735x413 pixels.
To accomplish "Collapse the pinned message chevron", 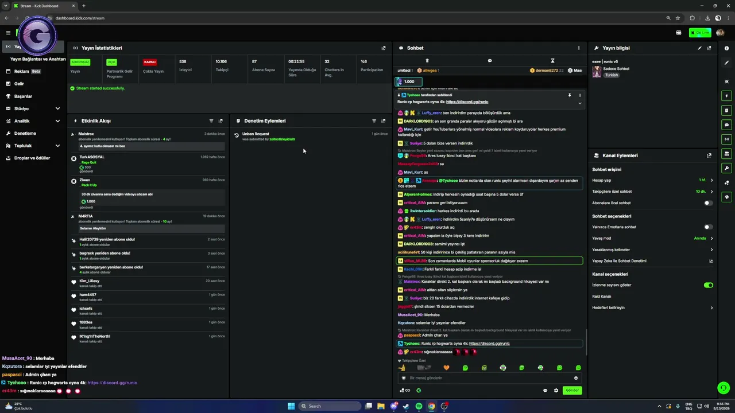I will pos(579,103).
